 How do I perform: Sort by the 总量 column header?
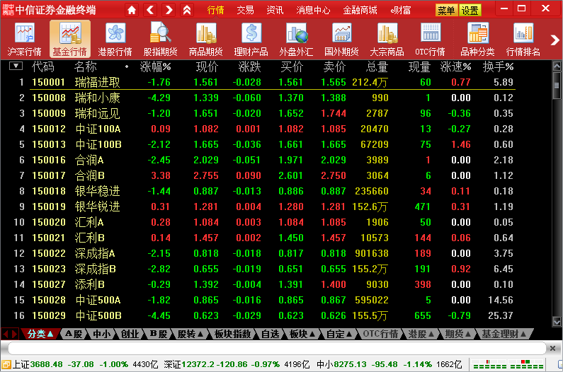[x=377, y=66]
